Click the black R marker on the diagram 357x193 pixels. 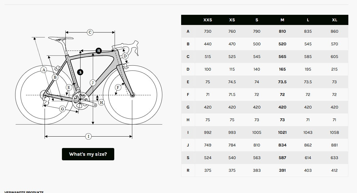[98, 51]
